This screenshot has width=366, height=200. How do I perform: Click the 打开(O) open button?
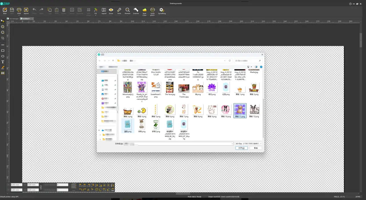pos(242,148)
